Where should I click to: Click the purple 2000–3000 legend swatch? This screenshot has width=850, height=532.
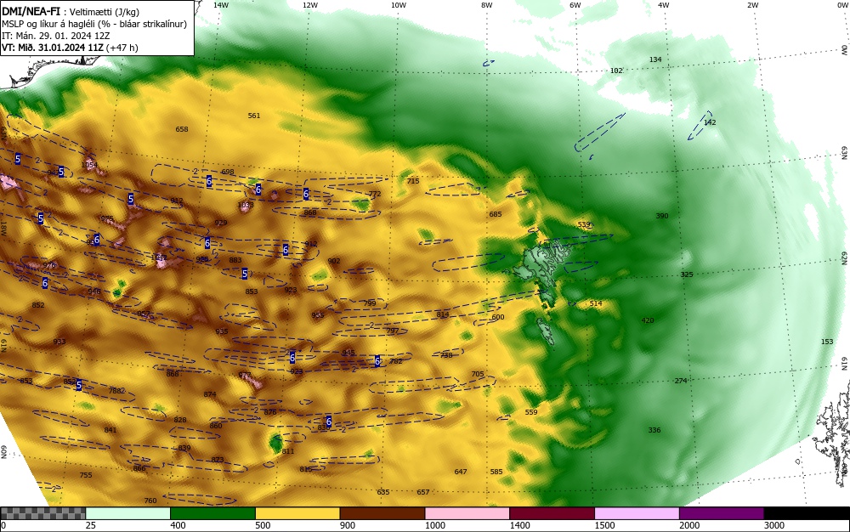point(722,513)
